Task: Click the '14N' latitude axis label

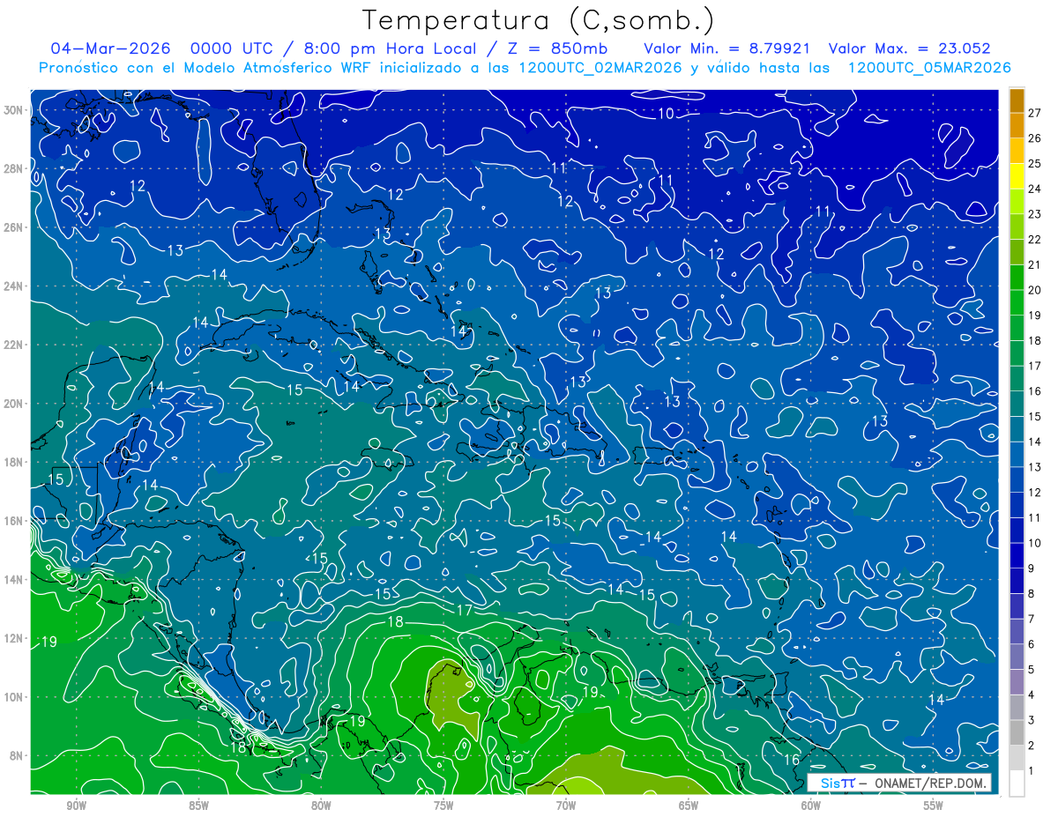Action: 12,579
